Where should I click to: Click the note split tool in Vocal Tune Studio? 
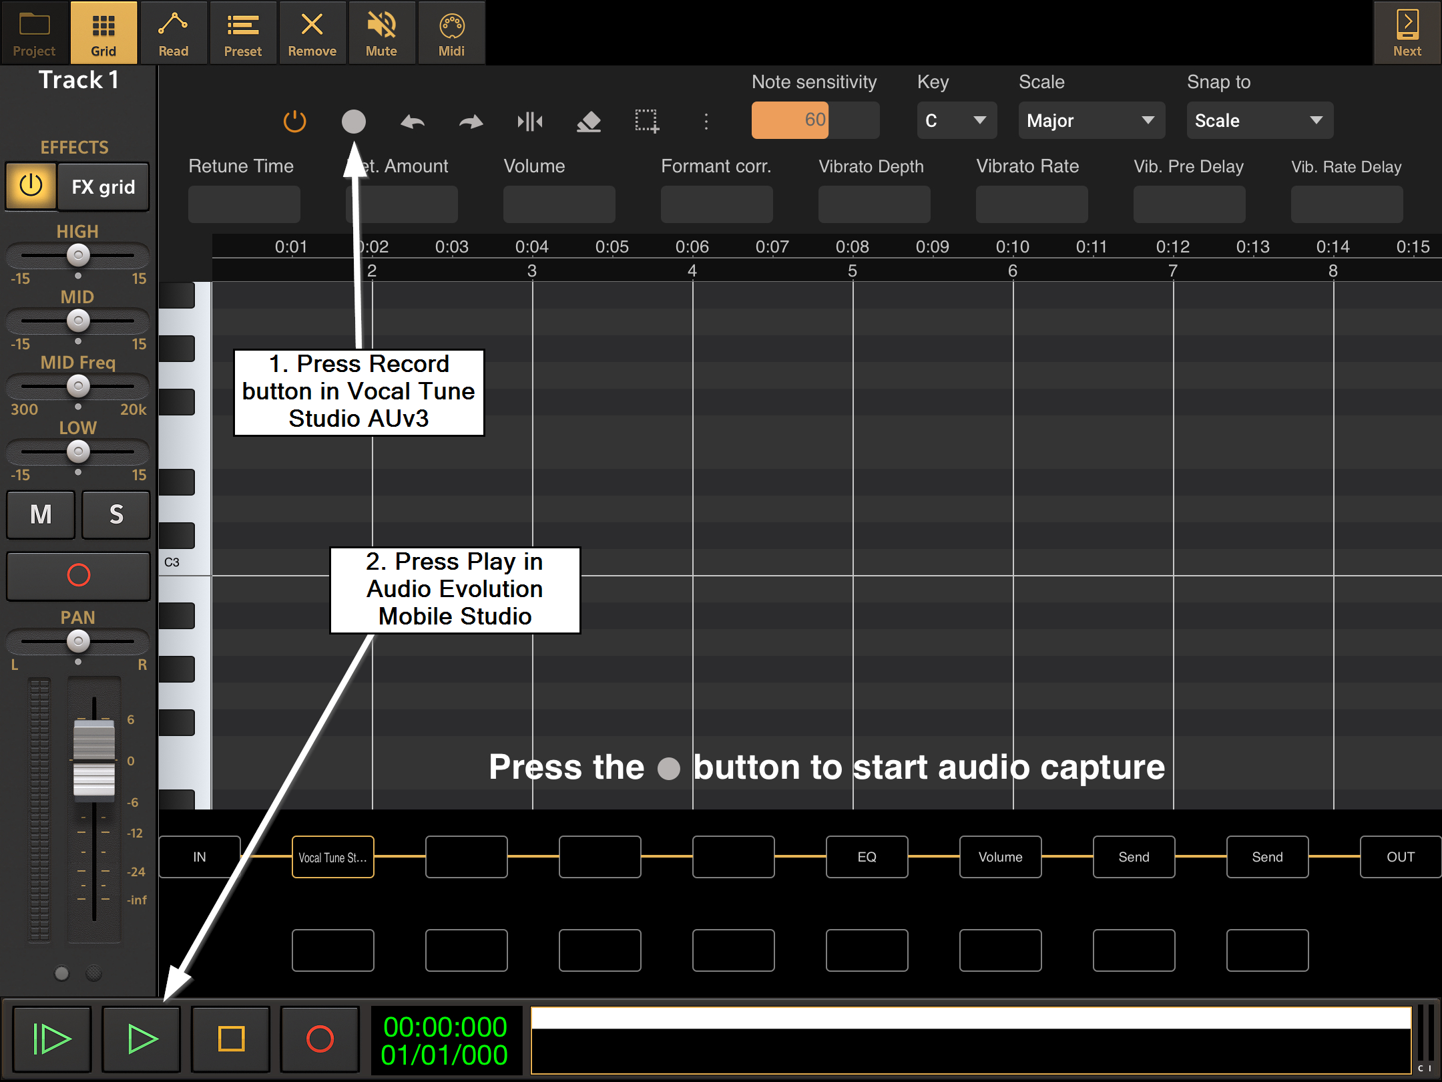click(529, 122)
